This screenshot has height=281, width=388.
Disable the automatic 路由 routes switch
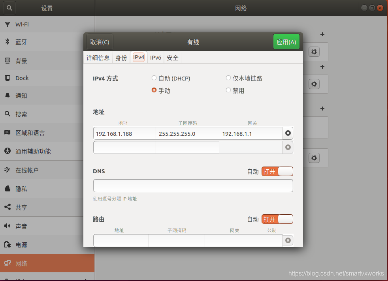pyautogui.click(x=277, y=219)
